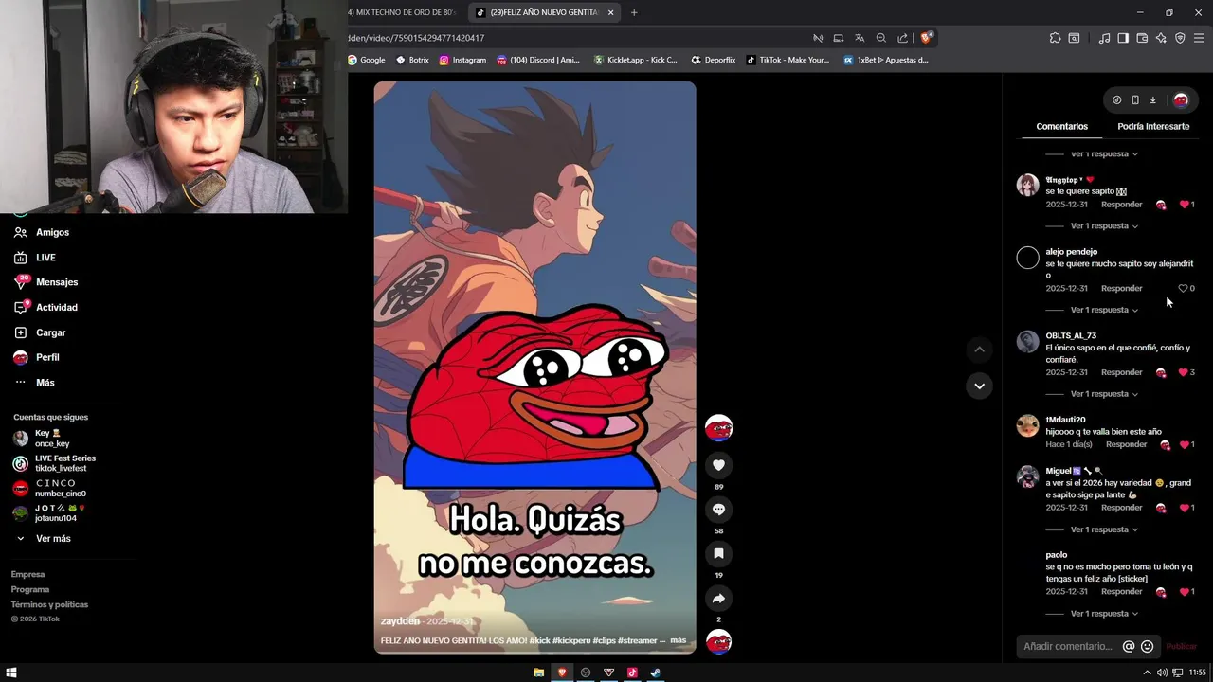Click the Publicar button
The height and width of the screenshot is (682, 1213).
pos(1182,646)
